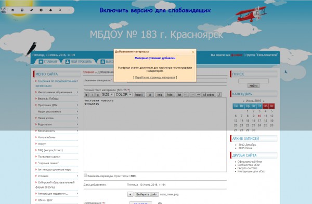The image size is (312, 204).
Task: Insert an image with the img button
Action: click(160, 95)
